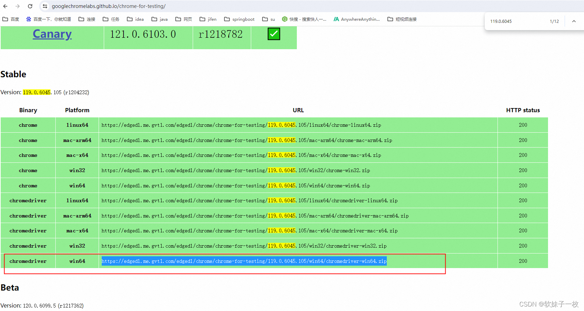Click the win64 platform cell for chromedriver
The width and height of the screenshot is (584, 311).
77,261
